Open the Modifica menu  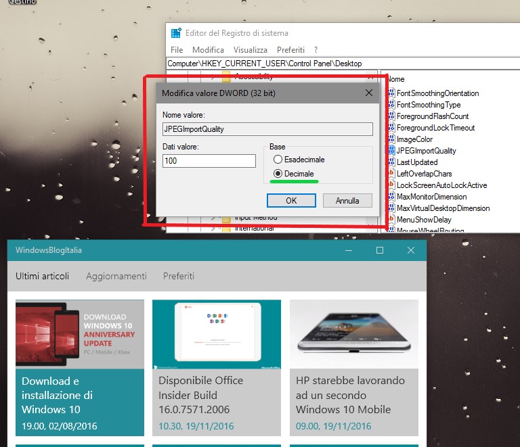[x=208, y=50]
